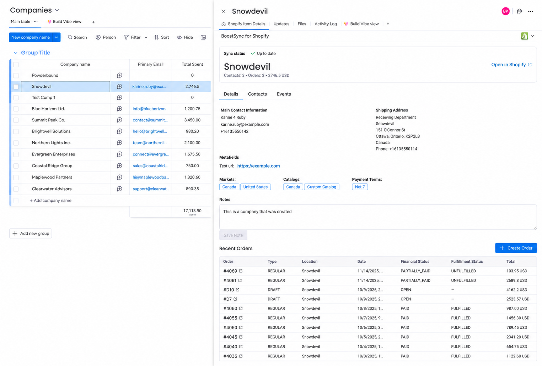Open conversation icon for Evergreen Enterprises

point(119,154)
